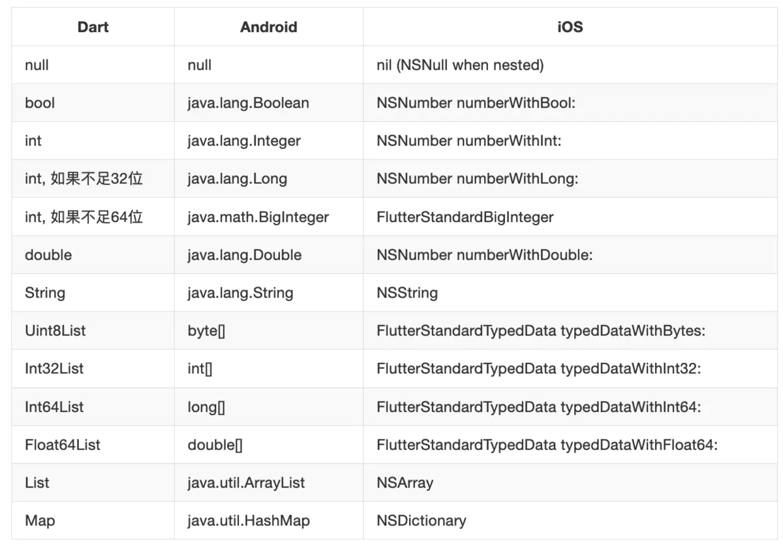783x549 pixels.
Task: Click 'NSNumber numberWithInt:' cell
Action: tap(570, 141)
